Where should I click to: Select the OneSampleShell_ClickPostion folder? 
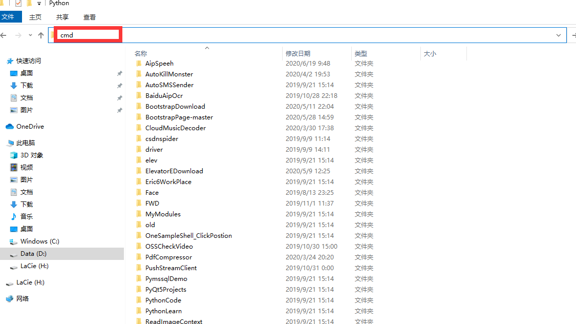pos(188,235)
